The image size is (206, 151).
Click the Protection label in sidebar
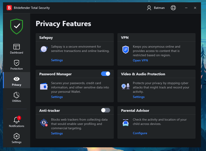click(x=16, y=69)
